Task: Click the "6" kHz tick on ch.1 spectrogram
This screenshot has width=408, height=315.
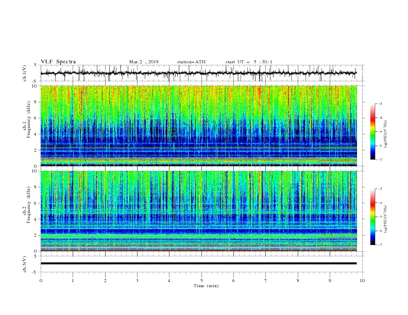Action: [36, 118]
